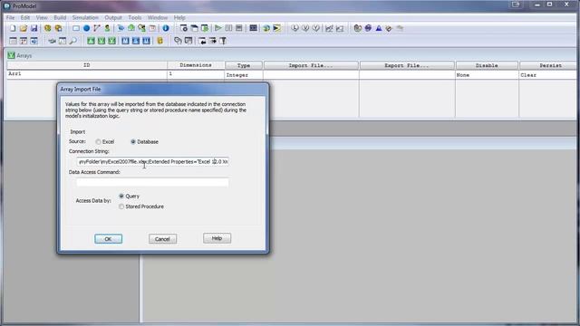Click the Open folder toolbar icon
The width and height of the screenshot is (580, 326).
click(24, 28)
